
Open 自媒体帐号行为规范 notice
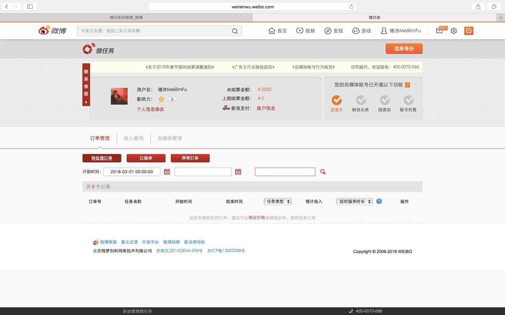pyautogui.click(x=314, y=67)
